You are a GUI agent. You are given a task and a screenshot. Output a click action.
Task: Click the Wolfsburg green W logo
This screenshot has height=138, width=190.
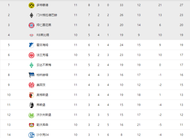[31, 115]
